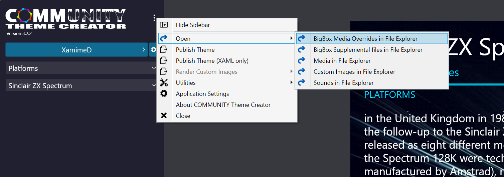The height and width of the screenshot is (177, 504).
Task: Click the Hide Sidebar panel icon
Action: (164, 25)
